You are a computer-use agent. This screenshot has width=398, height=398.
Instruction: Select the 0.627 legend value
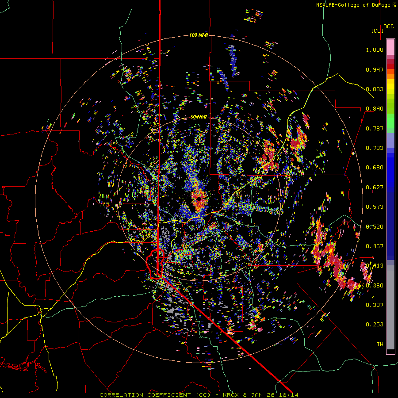375,188
